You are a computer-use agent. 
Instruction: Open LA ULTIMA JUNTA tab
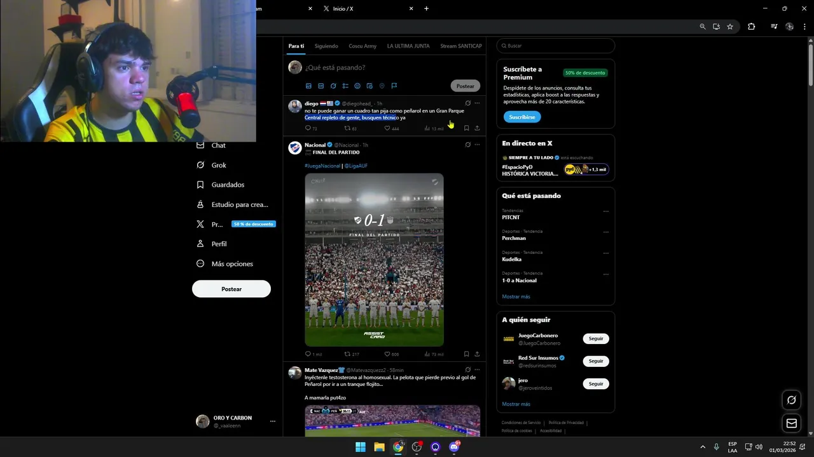(x=408, y=46)
